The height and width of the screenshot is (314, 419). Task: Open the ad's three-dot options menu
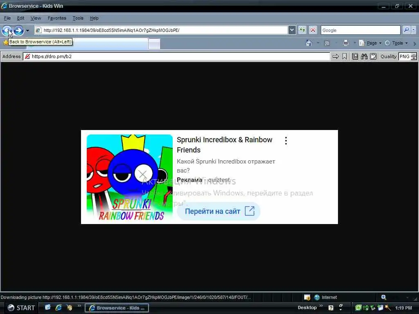286,141
